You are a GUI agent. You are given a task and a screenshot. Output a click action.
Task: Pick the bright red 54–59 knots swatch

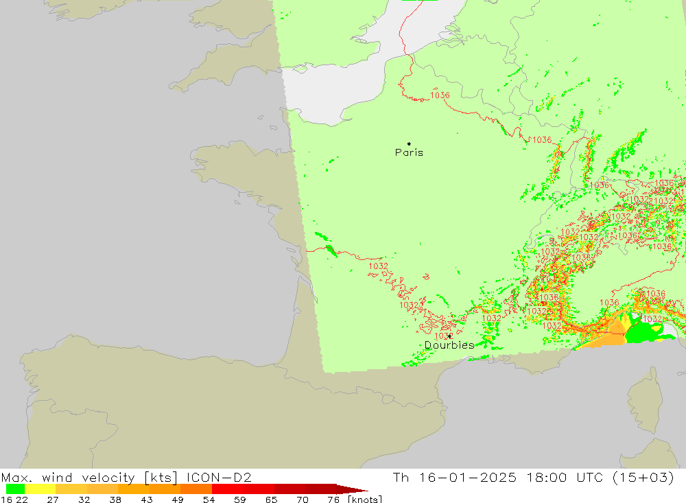227,489
